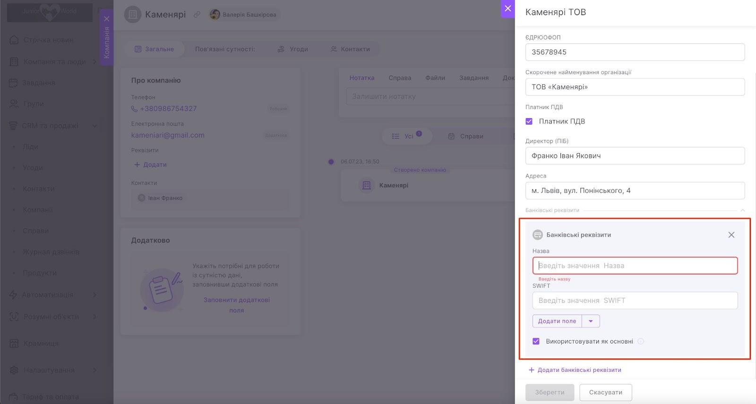The height and width of the screenshot is (404, 756).
Task: Click the ЄДРЮОФОП field with 35678945
Action: (x=635, y=52)
